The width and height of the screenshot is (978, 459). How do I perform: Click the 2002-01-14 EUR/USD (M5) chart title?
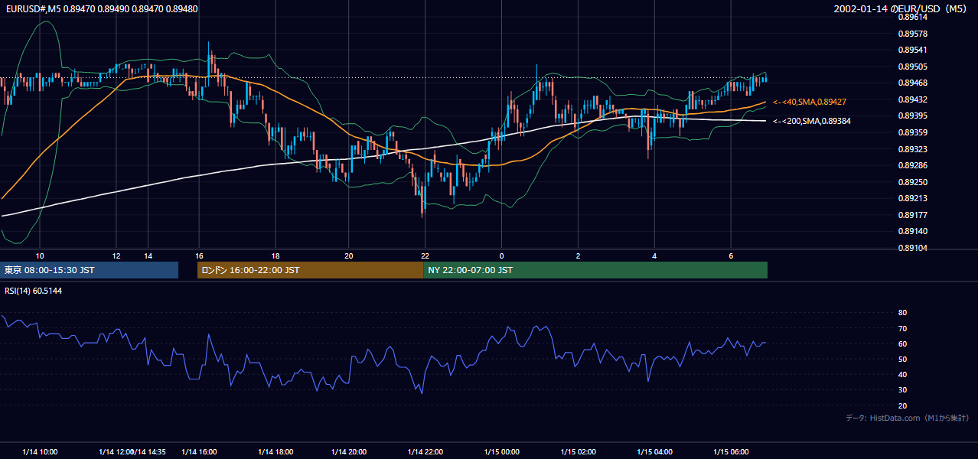901,9
